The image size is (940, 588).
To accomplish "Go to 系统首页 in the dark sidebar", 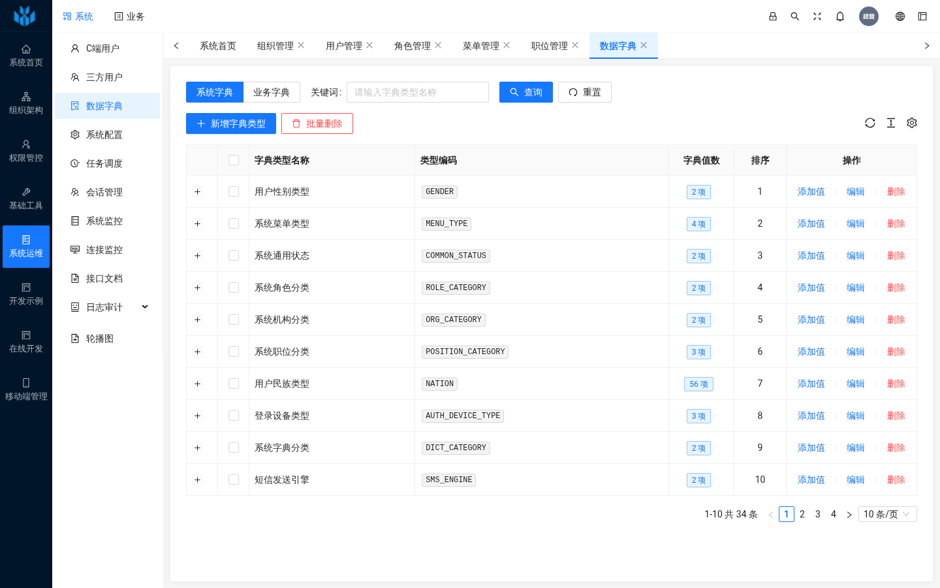I will point(26,56).
